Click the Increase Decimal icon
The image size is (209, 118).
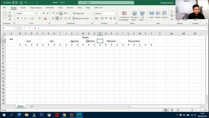111,18
